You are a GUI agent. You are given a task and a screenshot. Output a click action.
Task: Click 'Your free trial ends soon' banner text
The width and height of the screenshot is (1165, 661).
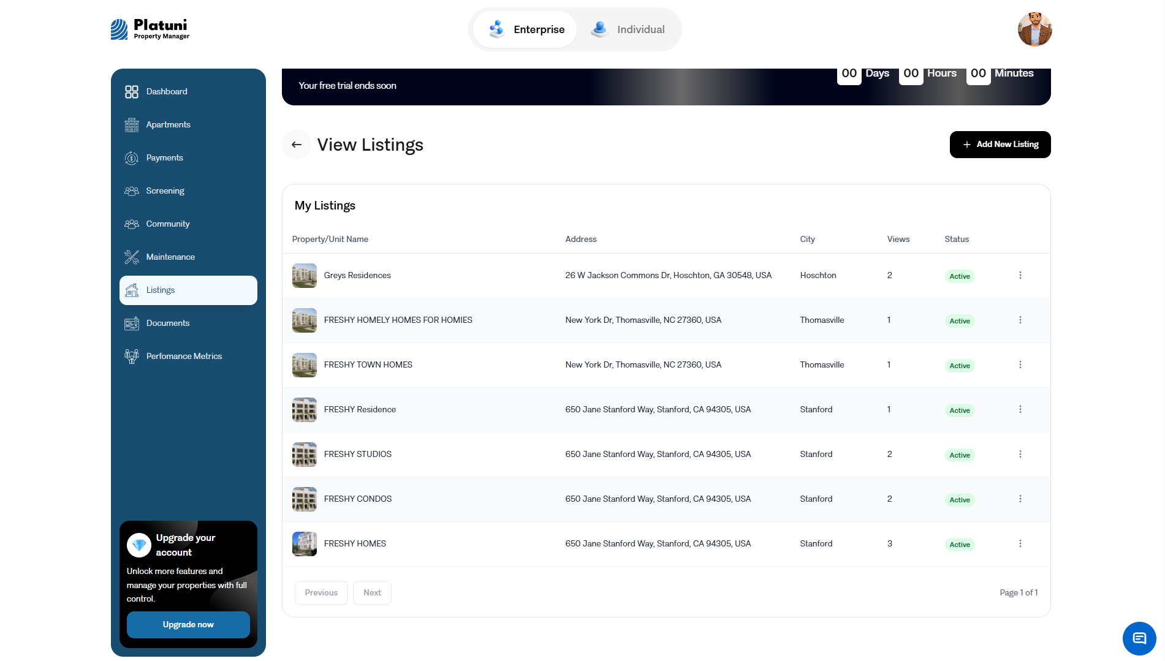point(347,86)
